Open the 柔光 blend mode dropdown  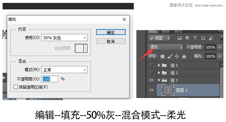[166, 47]
